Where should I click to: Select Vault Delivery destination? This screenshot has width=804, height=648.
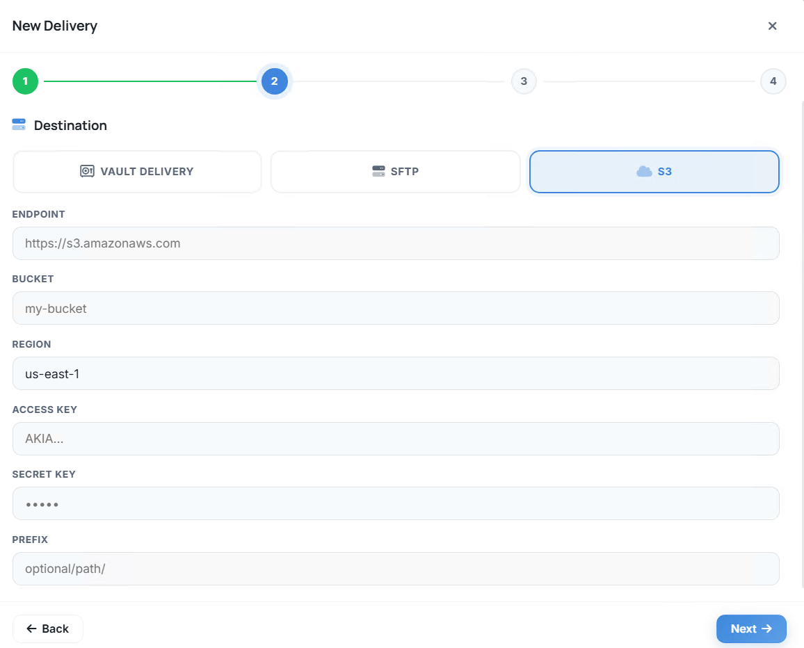pyautogui.click(x=137, y=171)
